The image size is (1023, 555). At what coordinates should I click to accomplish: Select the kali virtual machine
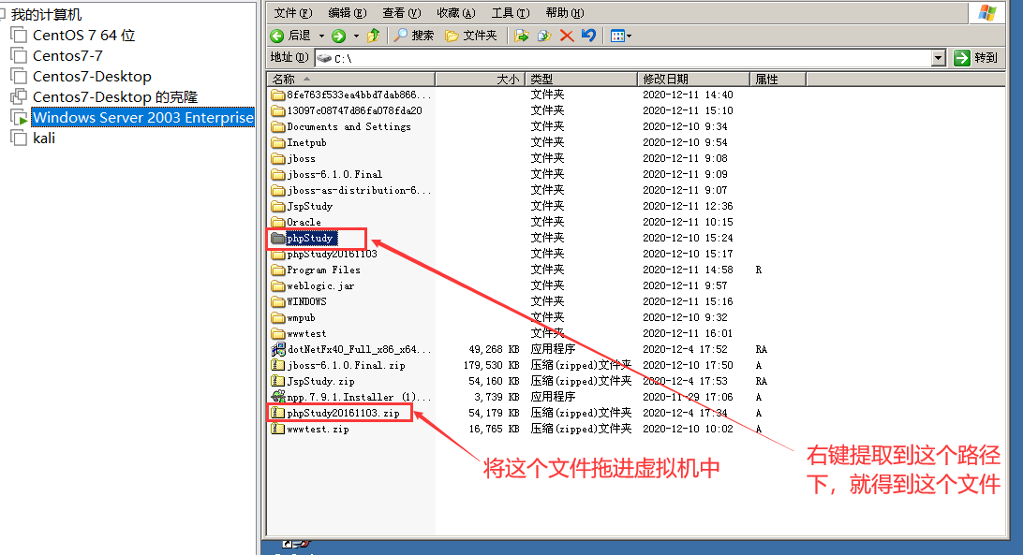tap(44, 139)
